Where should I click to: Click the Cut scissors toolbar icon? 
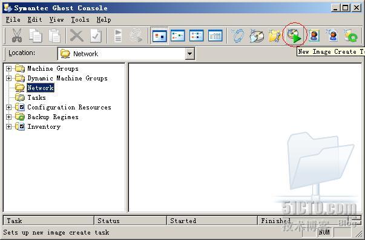click(x=17, y=36)
